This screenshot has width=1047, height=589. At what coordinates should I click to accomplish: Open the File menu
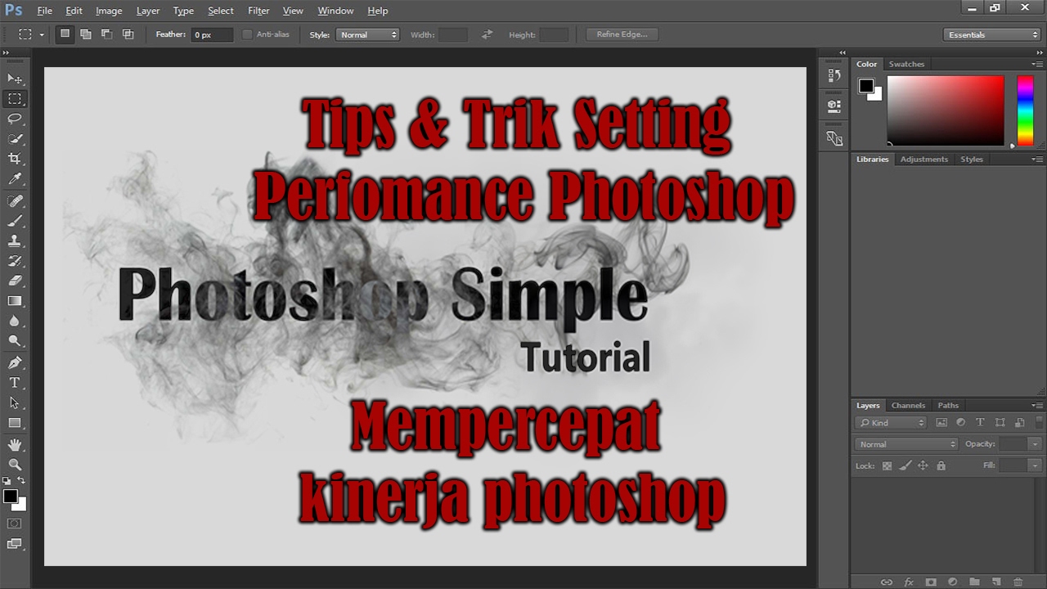point(44,11)
